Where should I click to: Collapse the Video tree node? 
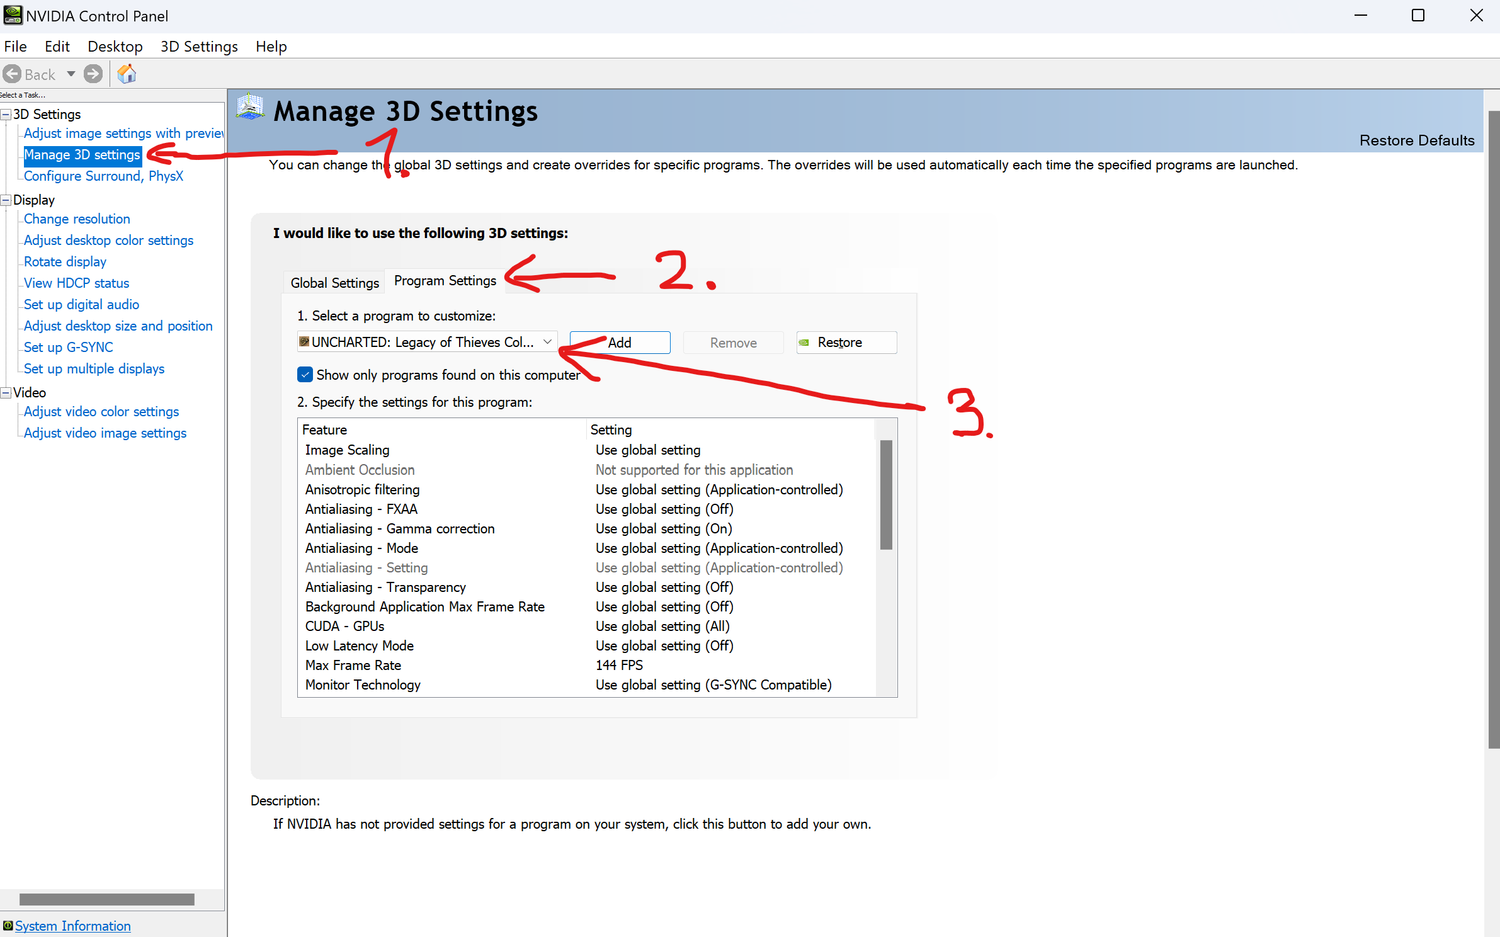pos(6,393)
